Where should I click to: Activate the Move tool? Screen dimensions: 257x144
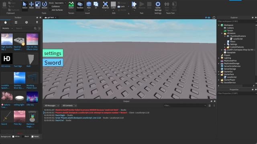pyautogui.click(x=31, y=5)
